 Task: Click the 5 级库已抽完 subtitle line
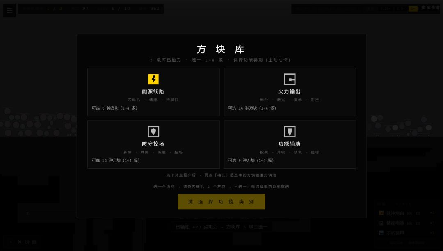[221, 60]
